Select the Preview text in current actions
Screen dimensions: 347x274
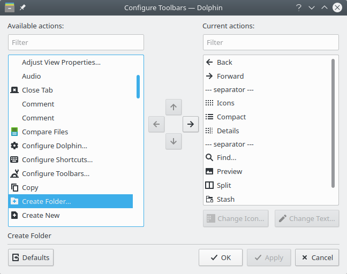click(x=230, y=171)
